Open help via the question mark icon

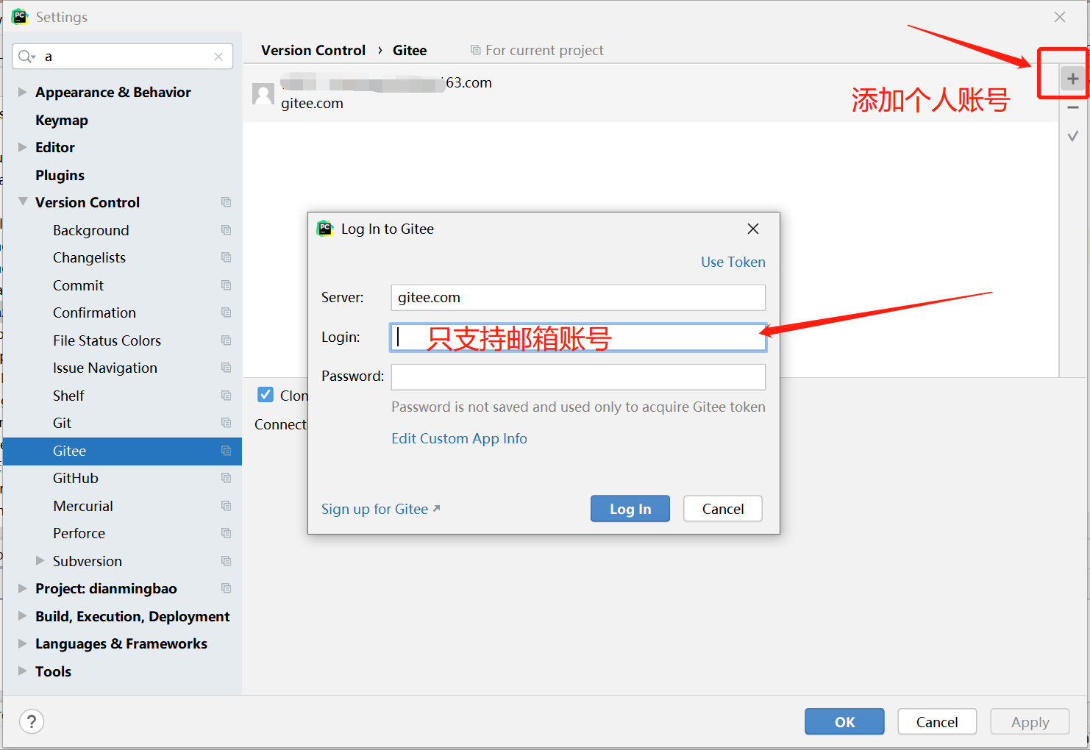pos(31,721)
